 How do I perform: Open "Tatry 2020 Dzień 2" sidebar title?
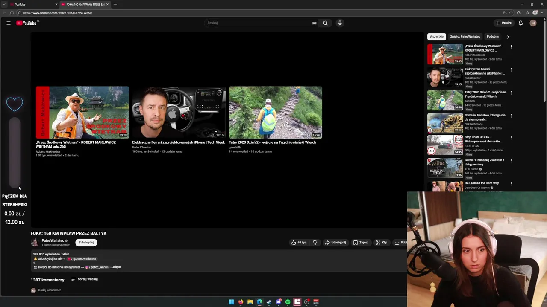click(x=485, y=94)
